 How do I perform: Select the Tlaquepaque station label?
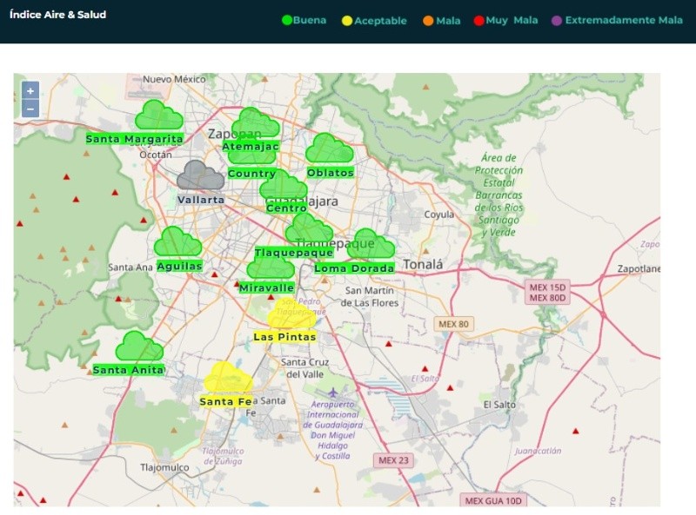(294, 253)
